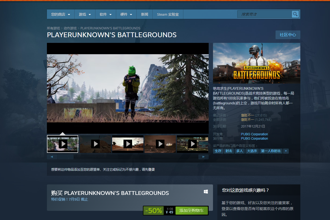The image size is (330, 220).
Task: Play the fifth video thumbnail with buildings
Action: coord(192,144)
